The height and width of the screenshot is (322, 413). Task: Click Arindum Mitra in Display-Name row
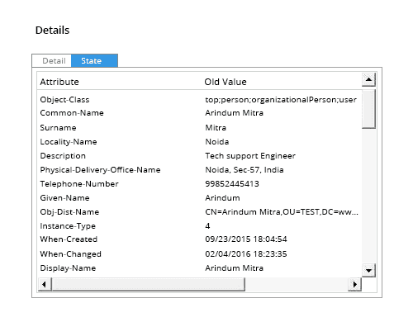point(235,268)
